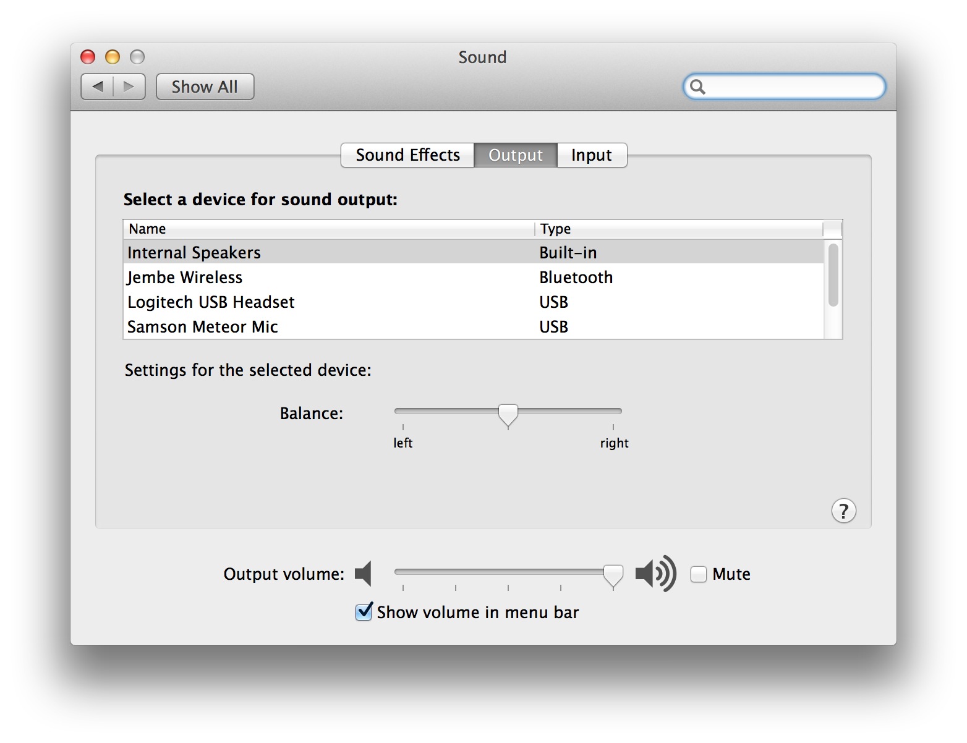Select the Output tab

(516, 155)
